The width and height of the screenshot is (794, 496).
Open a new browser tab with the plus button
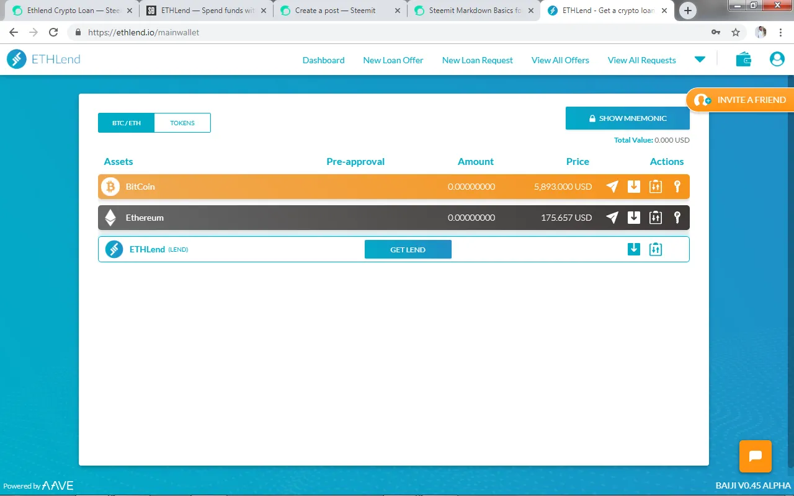click(x=688, y=11)
